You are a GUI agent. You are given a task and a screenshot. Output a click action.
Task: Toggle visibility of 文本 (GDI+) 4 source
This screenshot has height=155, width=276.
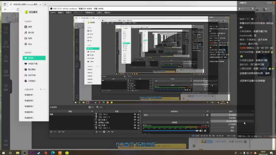tap(135, 117)
